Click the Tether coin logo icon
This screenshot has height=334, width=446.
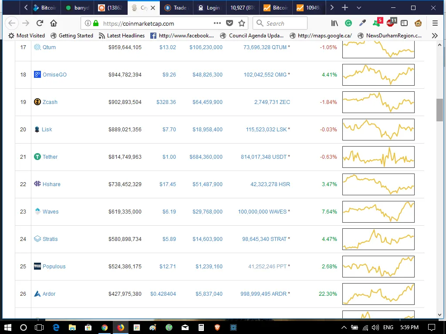37,157
